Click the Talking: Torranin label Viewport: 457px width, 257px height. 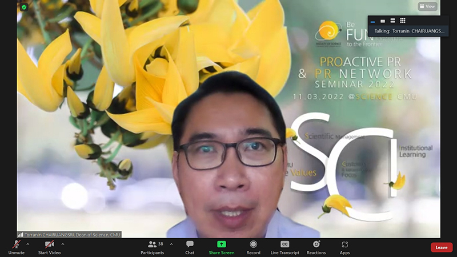tap(409, 31)
